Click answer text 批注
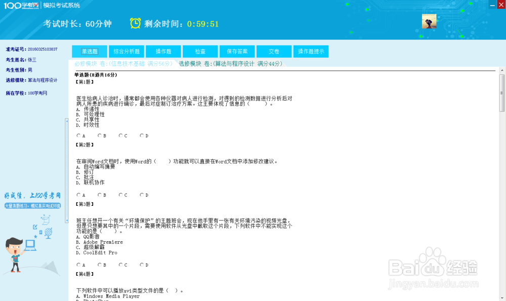The width and height of the screenshot is (506, 301). [x=89, y=178]
